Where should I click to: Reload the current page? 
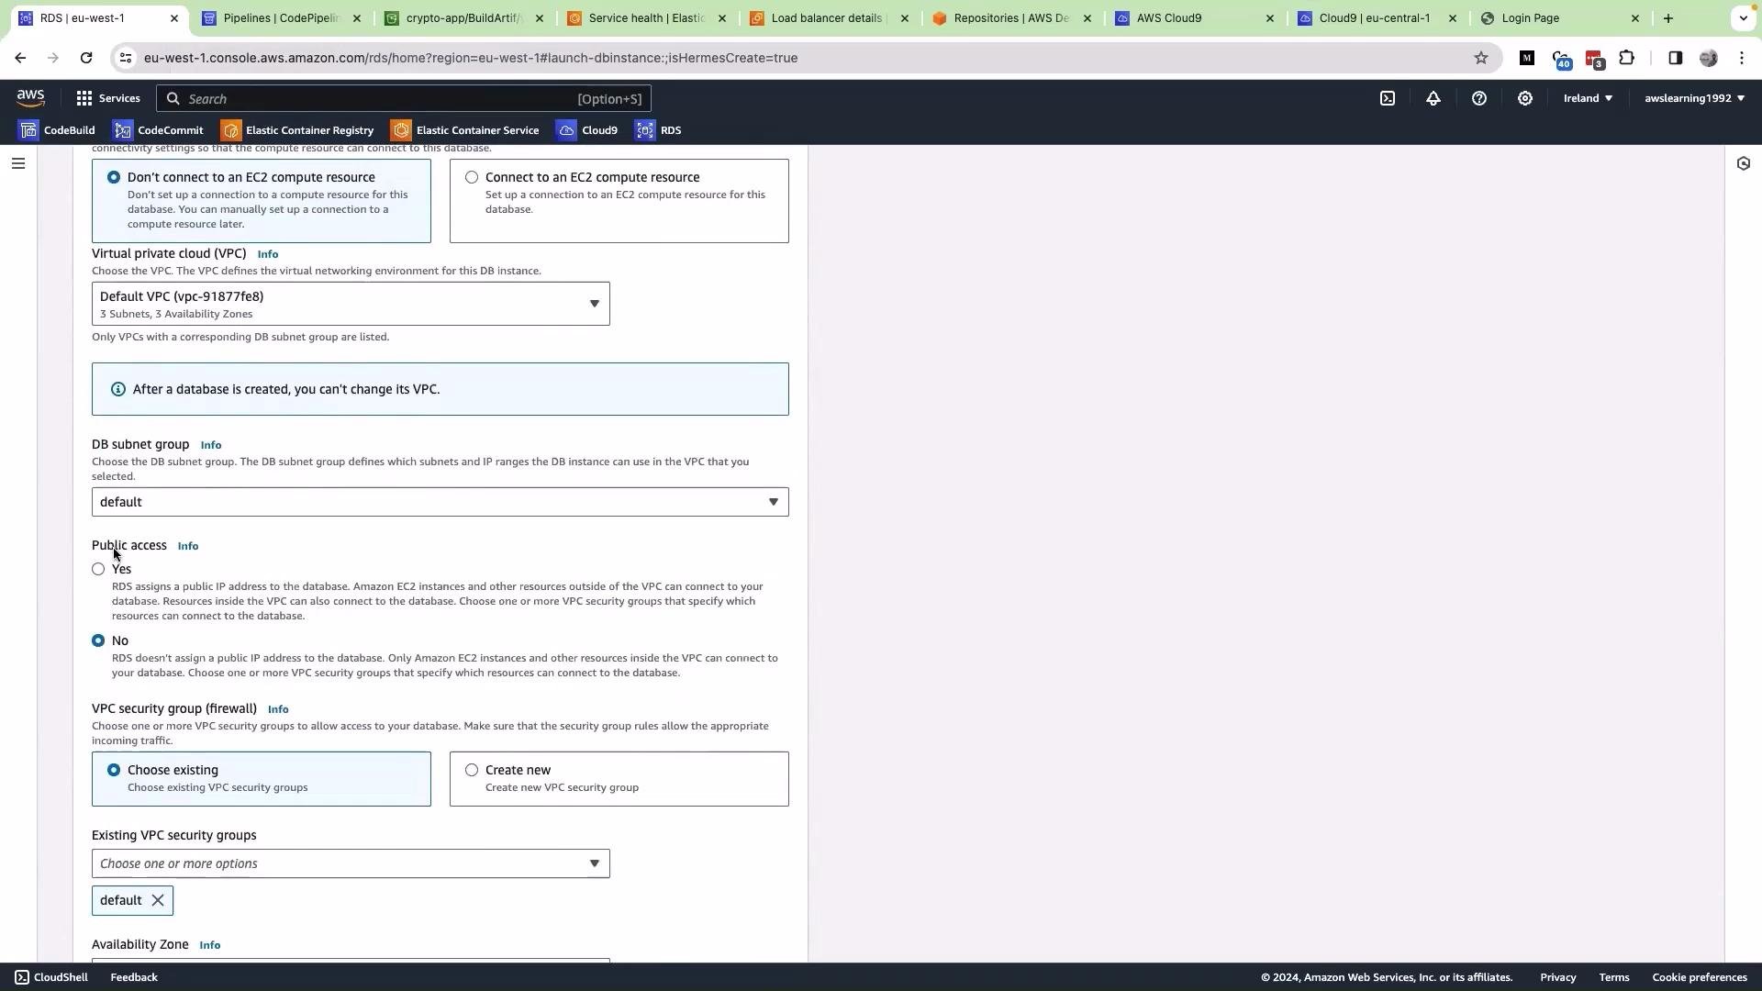(x=86, y=58)
